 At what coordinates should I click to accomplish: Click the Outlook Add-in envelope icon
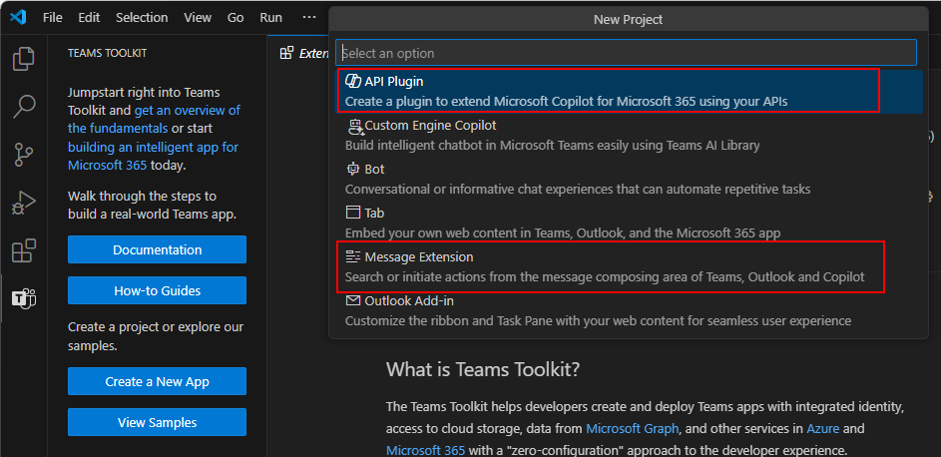tap(353, 300)
